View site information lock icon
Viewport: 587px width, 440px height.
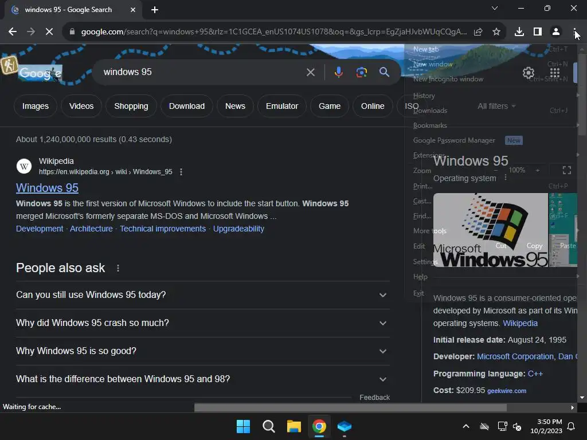72,32
